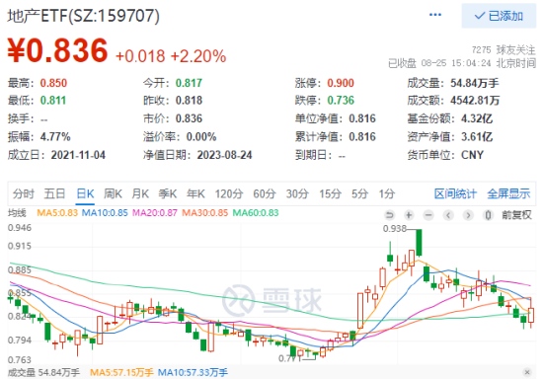Click the 7275 球友关注 followers text
This screenshot has height=379, width=543.
click(504, 50)
